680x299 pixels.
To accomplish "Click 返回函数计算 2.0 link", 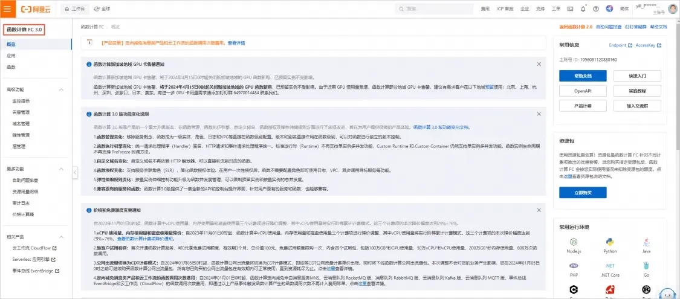I will pyautogui.click(x=577, y=27).
